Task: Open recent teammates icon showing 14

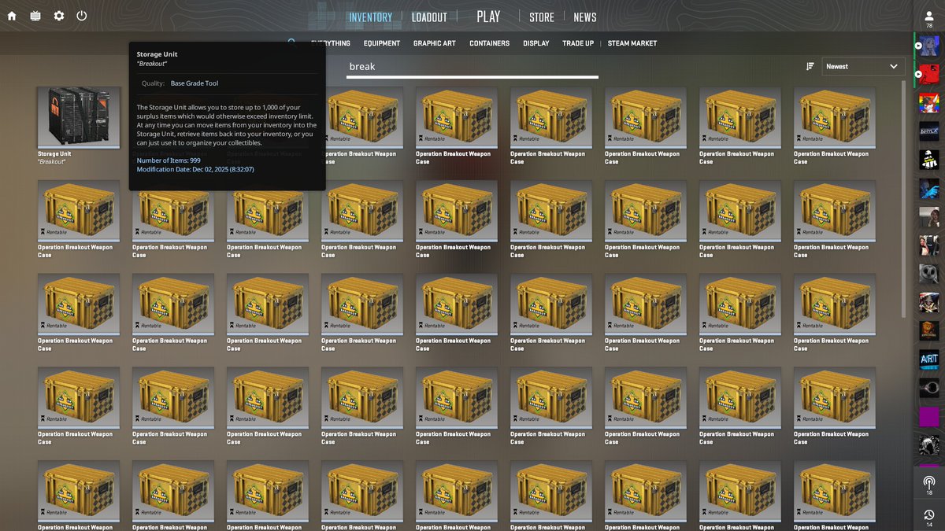Action: [929, 517]
